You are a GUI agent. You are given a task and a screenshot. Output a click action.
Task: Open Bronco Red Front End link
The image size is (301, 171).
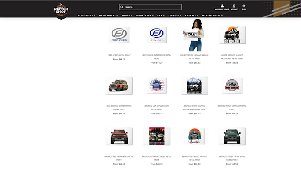(x=119, y=158)
